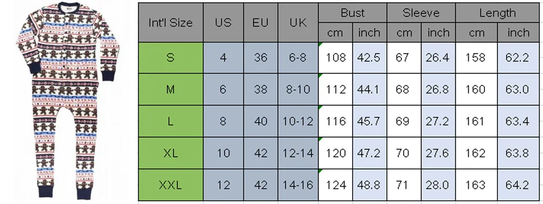Select the green M size cell
This screenshot has height=204, width=543.
[171, 89]
